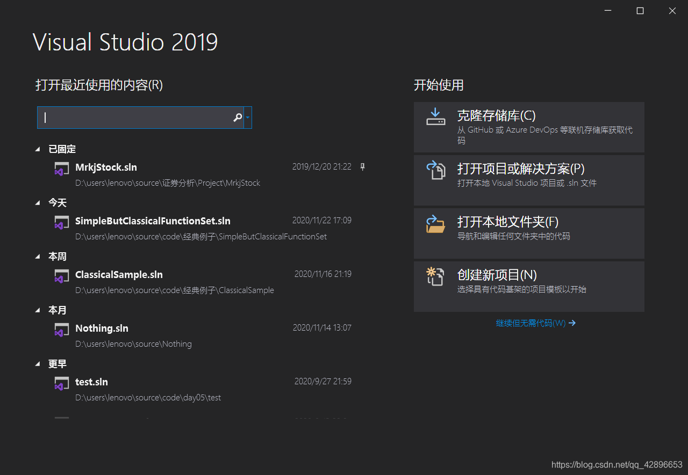The height and width of the screenshot is (475, 688).
Task: Close the Visual Studio 2019 start window
Action: (x=672, y=11)
